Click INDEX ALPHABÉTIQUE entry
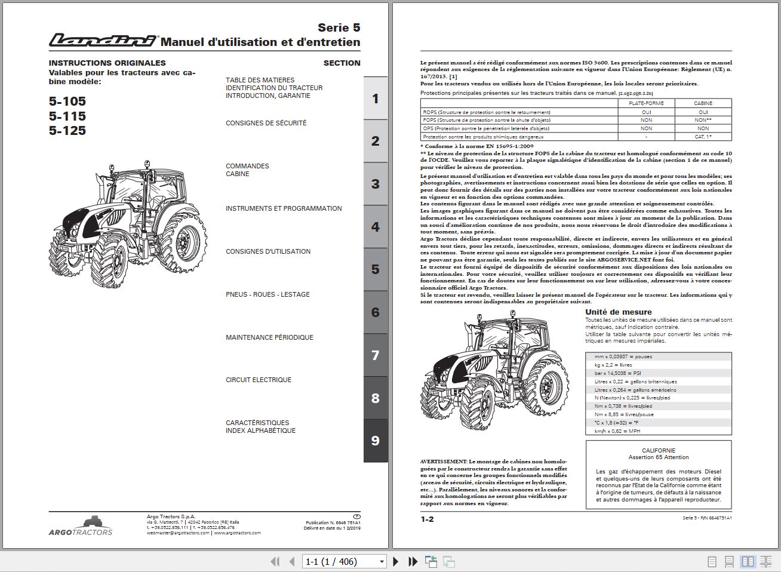Screen dimensions: 781x572 pyautogui.click(x=260, y=430)
